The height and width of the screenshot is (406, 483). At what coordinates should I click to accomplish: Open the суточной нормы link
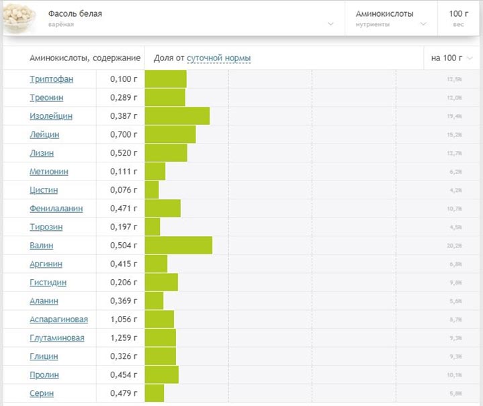pyautogui.click(x=219, y=58)
